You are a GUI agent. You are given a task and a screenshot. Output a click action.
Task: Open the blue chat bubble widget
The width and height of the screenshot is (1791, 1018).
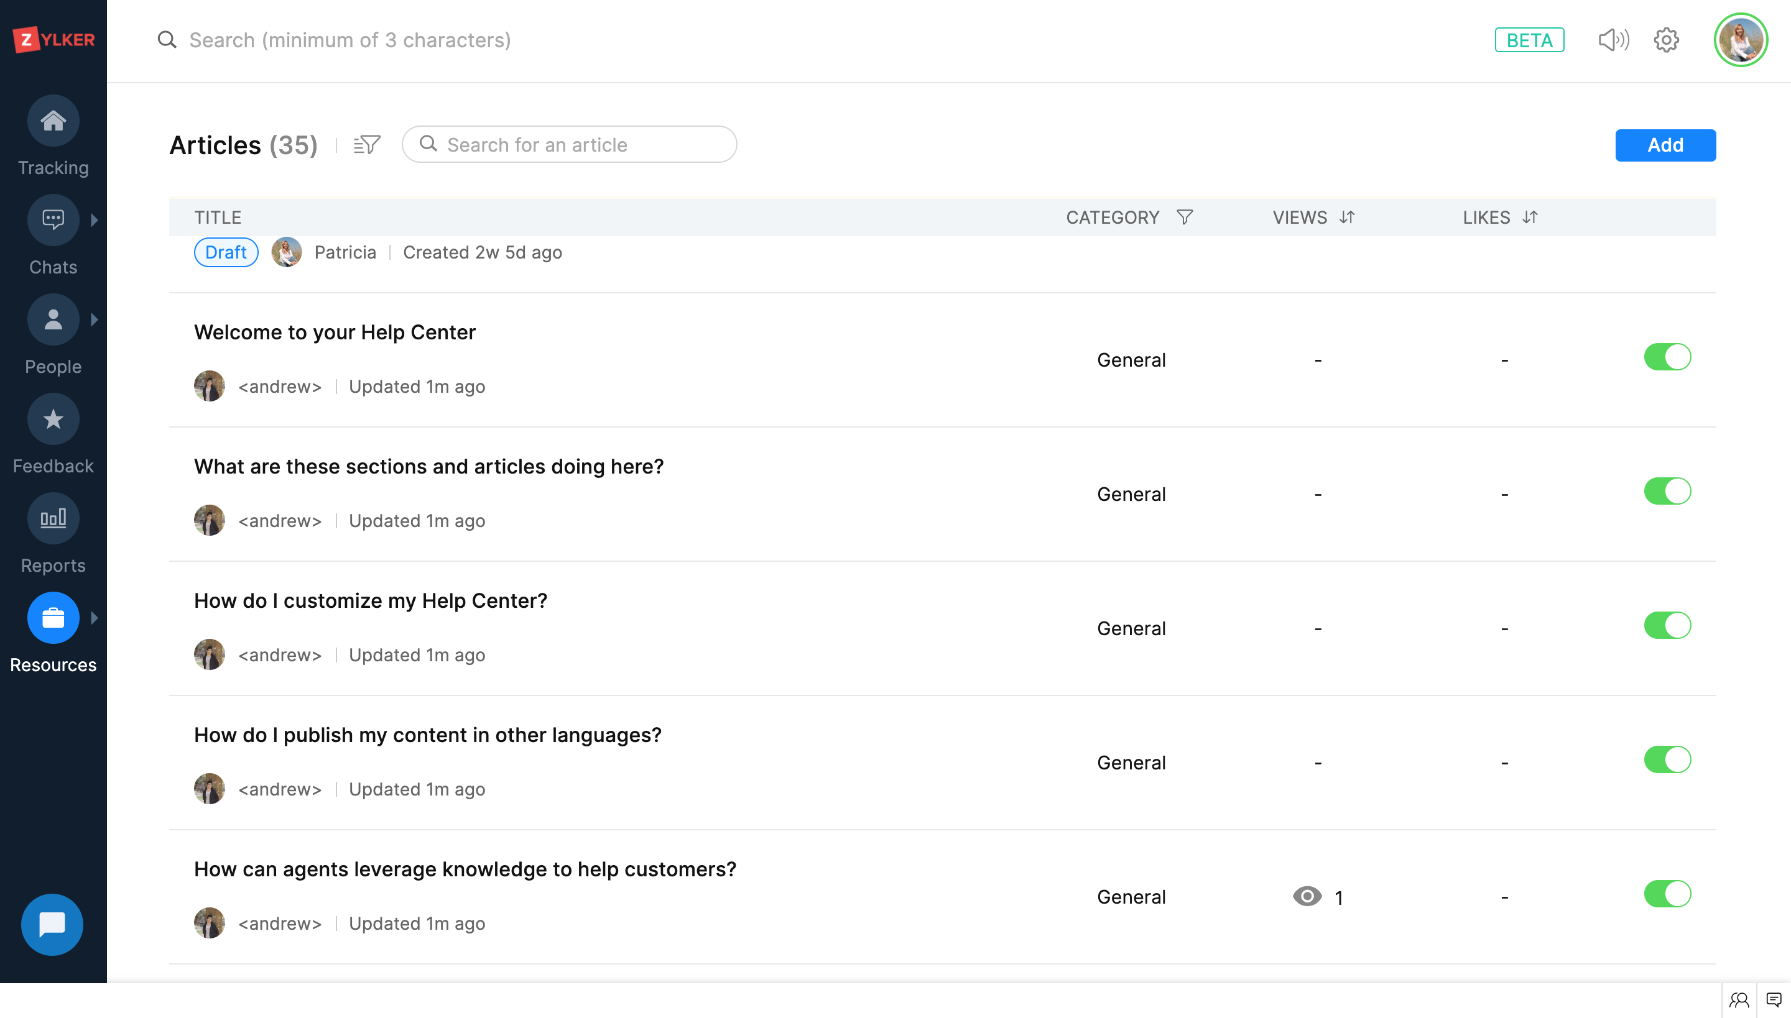pos(52,924)
